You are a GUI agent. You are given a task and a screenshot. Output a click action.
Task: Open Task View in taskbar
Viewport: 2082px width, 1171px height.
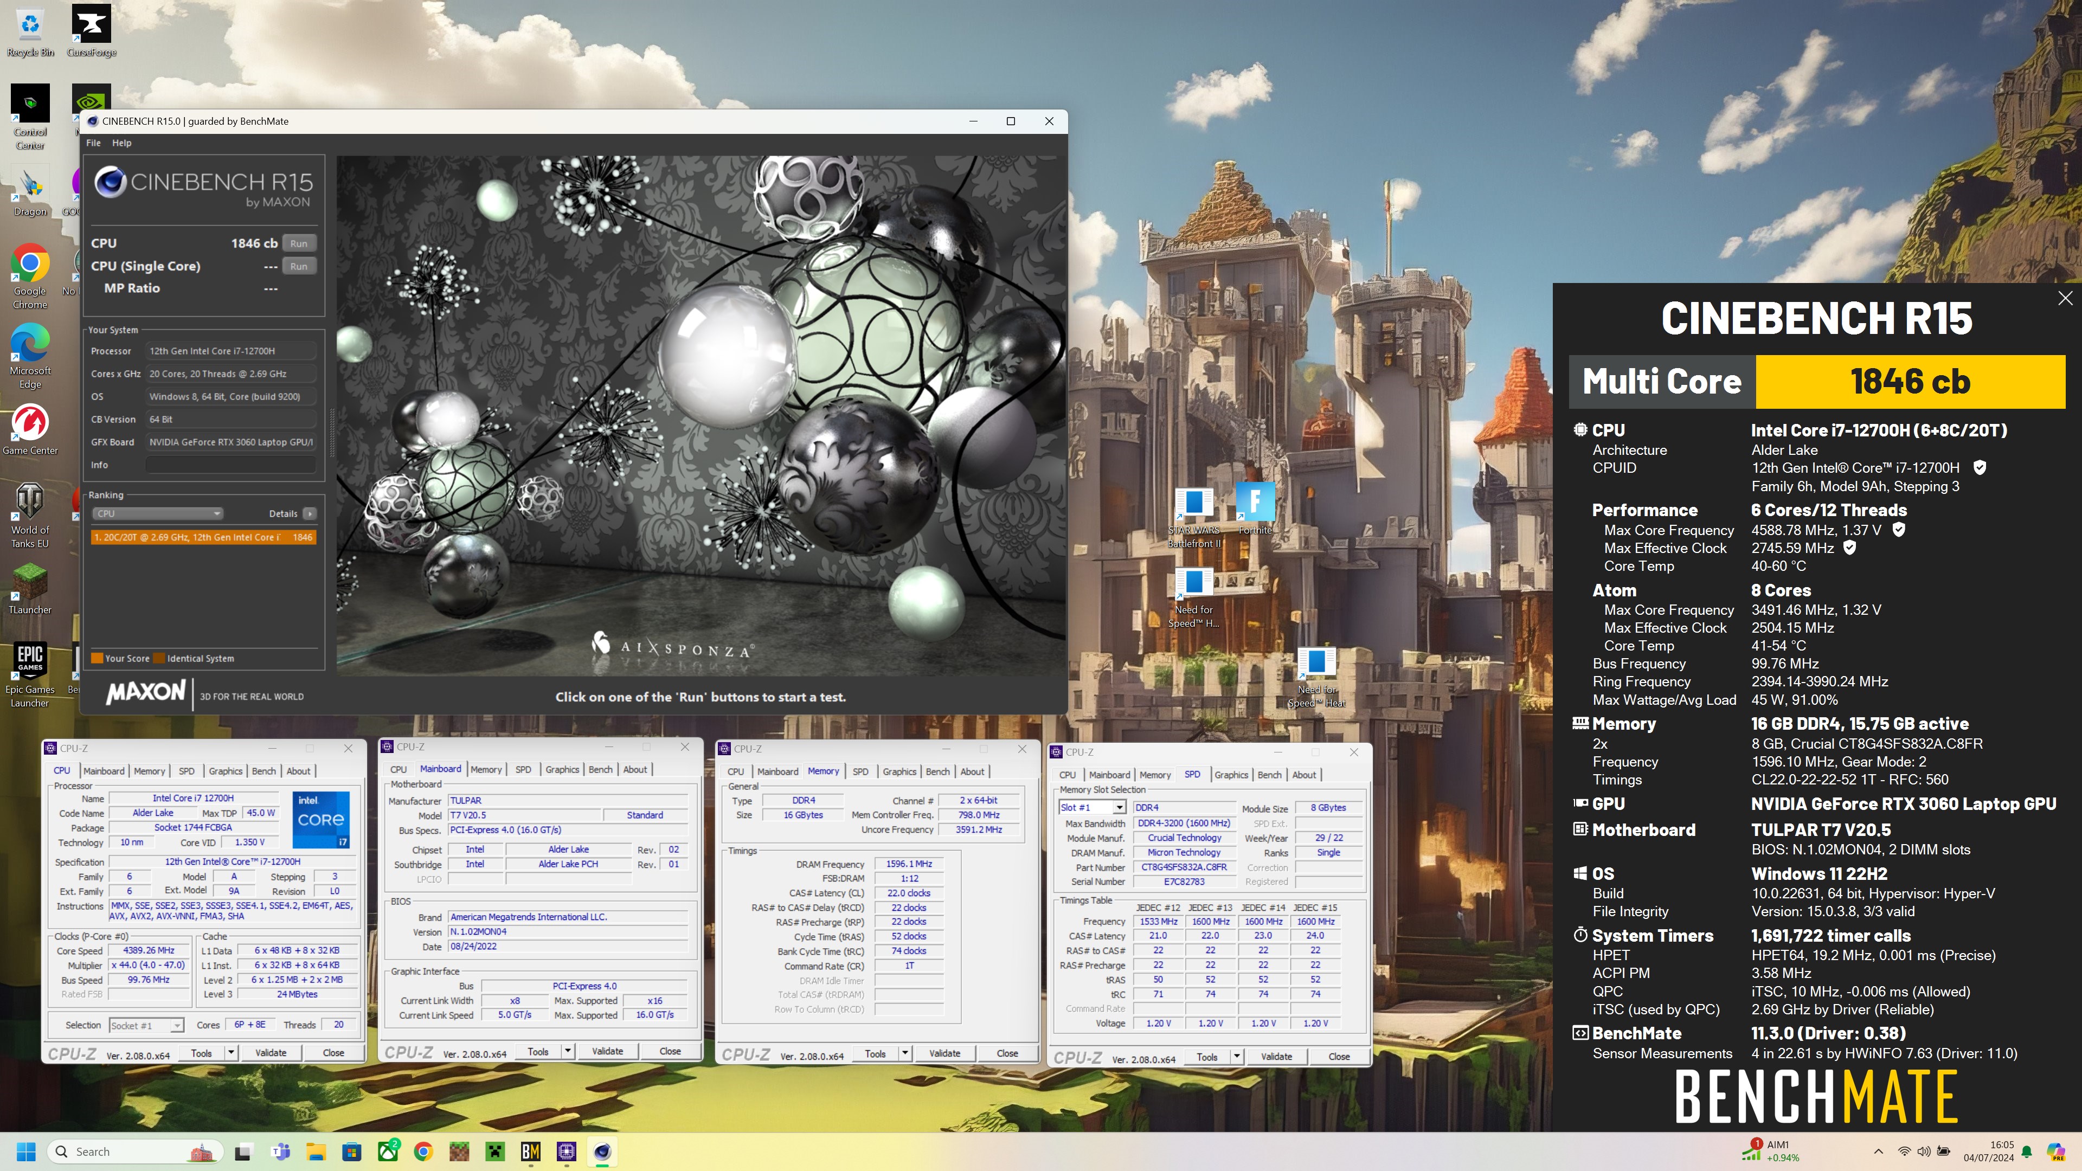pos(242,1151)
